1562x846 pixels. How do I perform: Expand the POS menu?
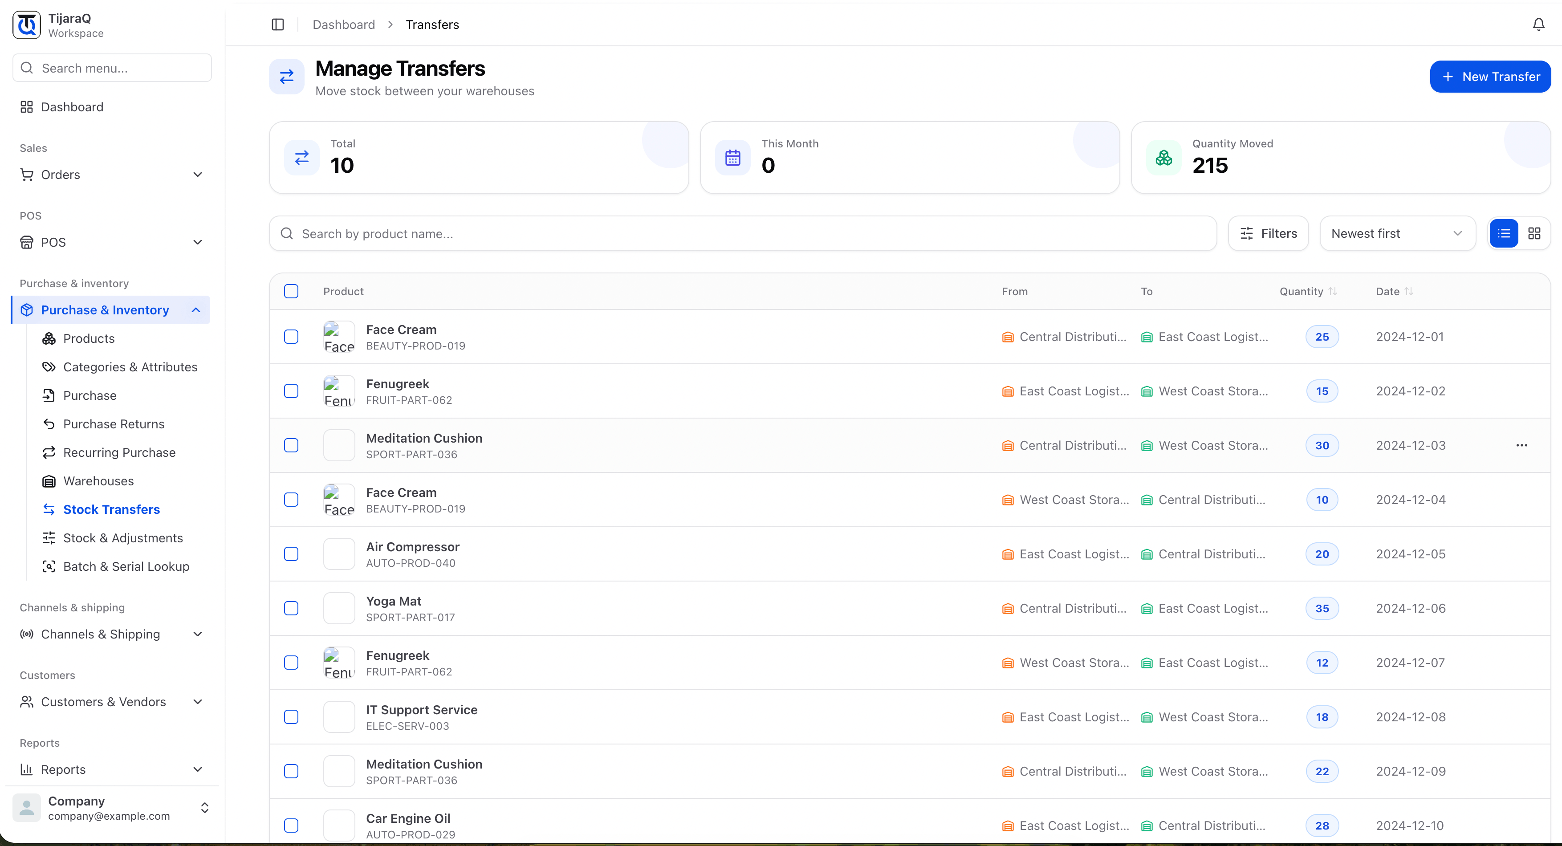tap(112, 242)
